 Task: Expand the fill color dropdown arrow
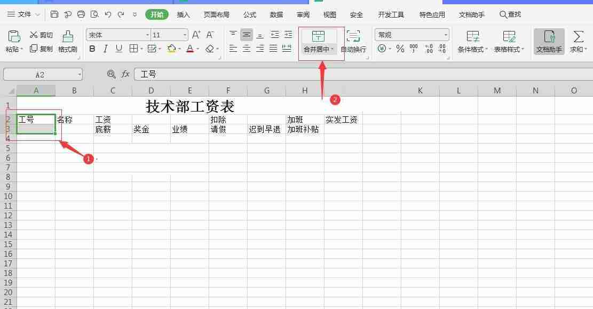click(179, 49)
